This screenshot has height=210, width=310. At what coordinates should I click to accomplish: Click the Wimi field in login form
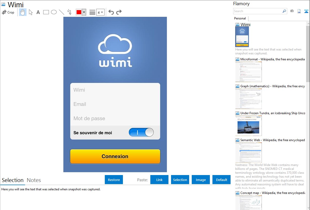click(115, 90)
